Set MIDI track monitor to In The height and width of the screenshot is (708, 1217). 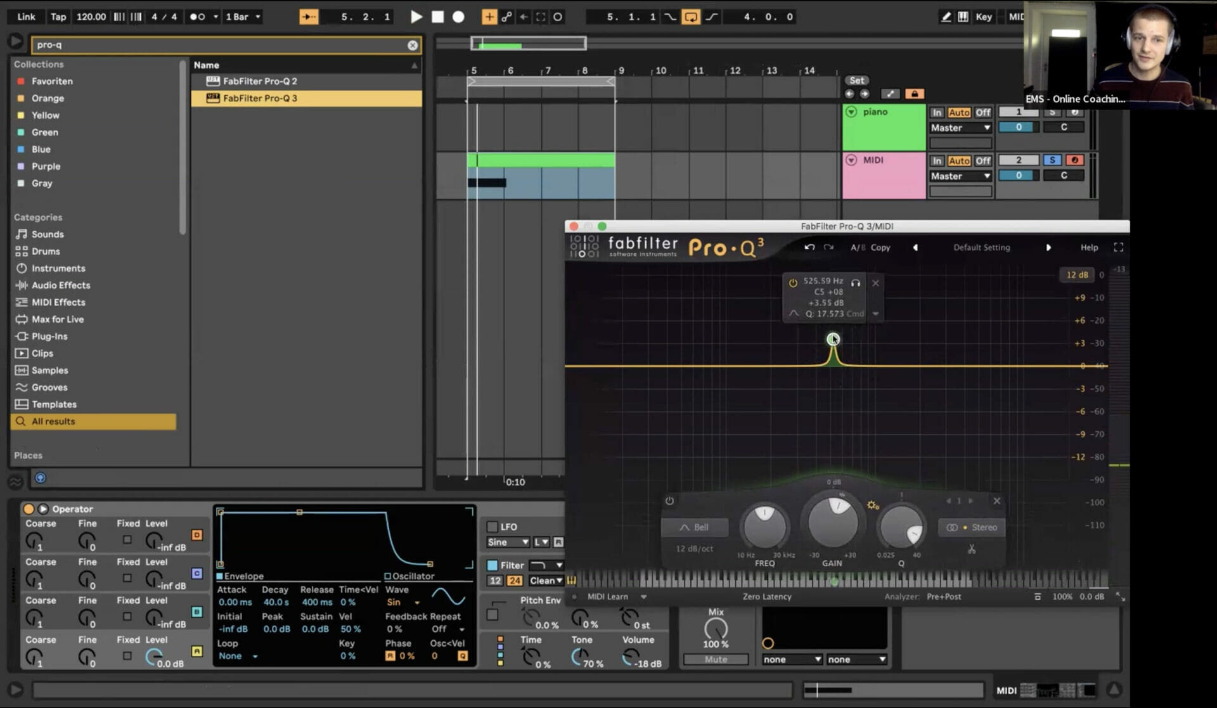pos(937,161)
